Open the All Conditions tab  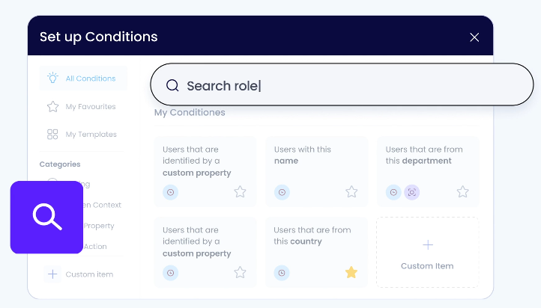(x=83, y=78)
